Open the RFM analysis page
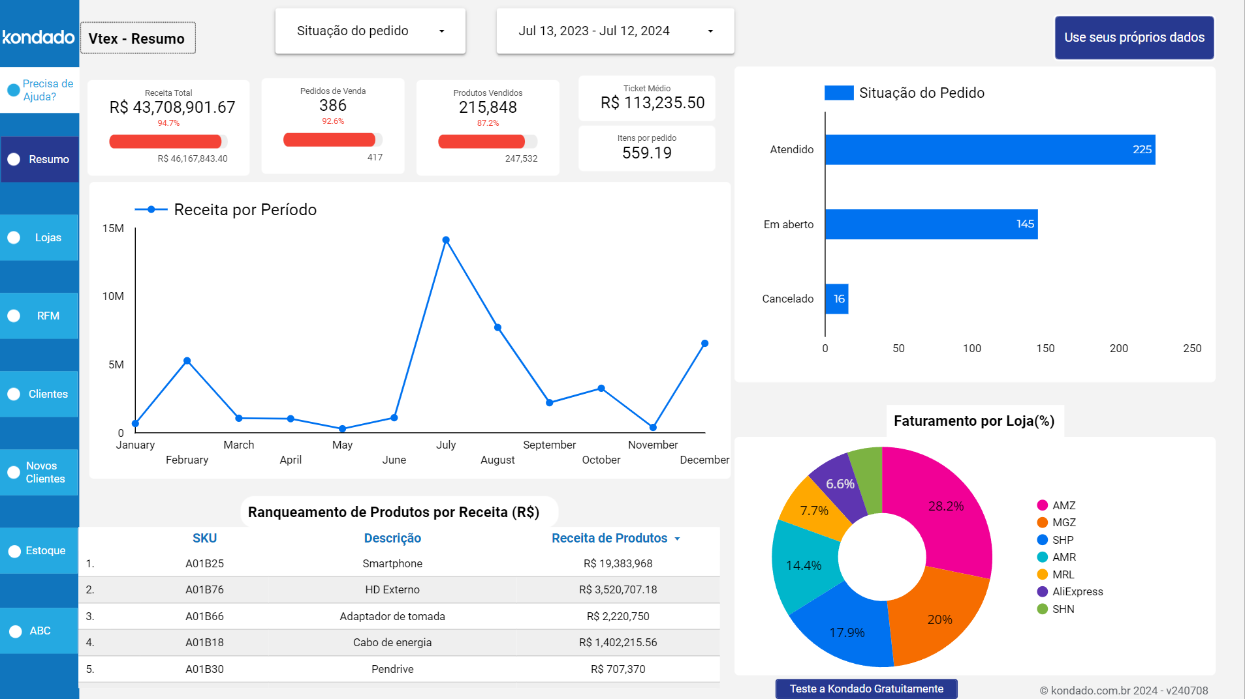Viewport: 1245px width, 699px height. 39,316
